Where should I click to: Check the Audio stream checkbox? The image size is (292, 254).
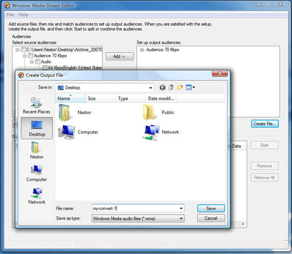coord(38,61)
